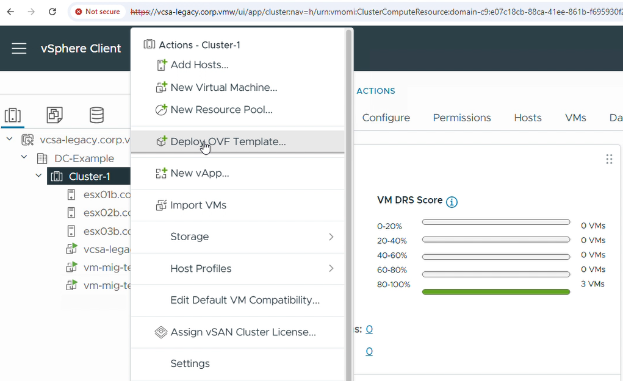Screen dimensions: 623x381
Task: Click the Actions menu scrollbar
Action: click(349, 205)
